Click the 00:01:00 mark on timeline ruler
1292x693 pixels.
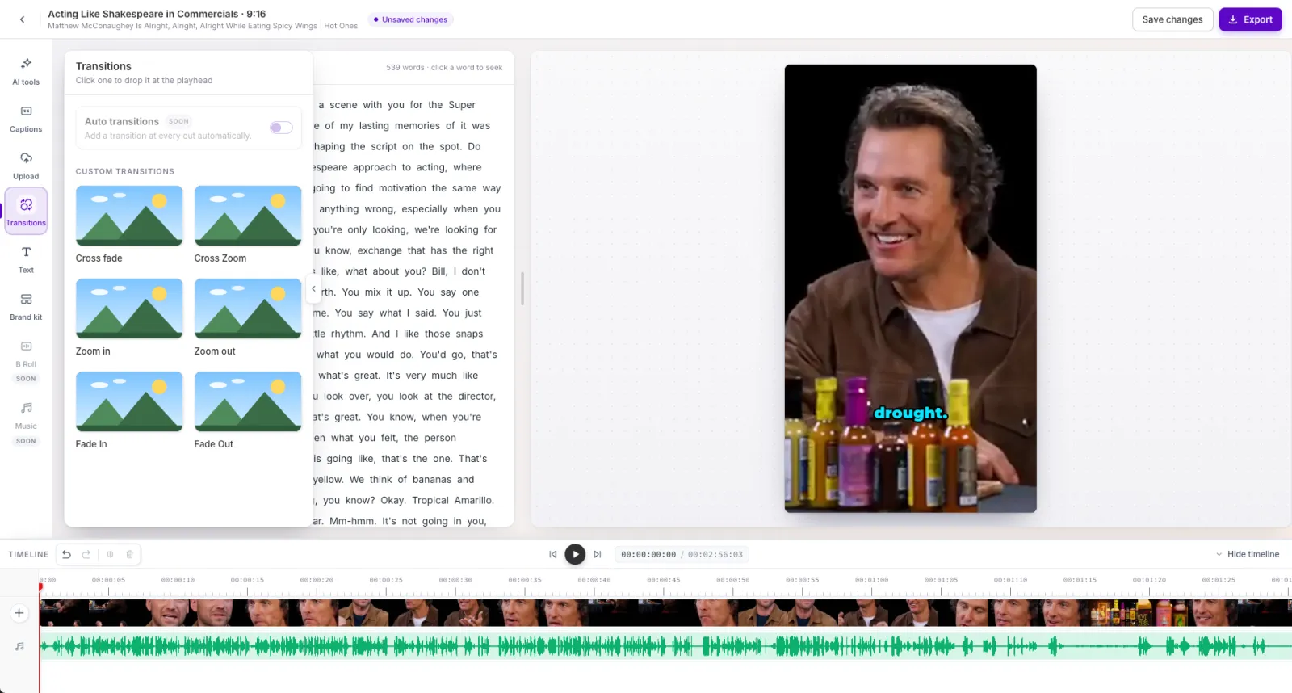872,580
